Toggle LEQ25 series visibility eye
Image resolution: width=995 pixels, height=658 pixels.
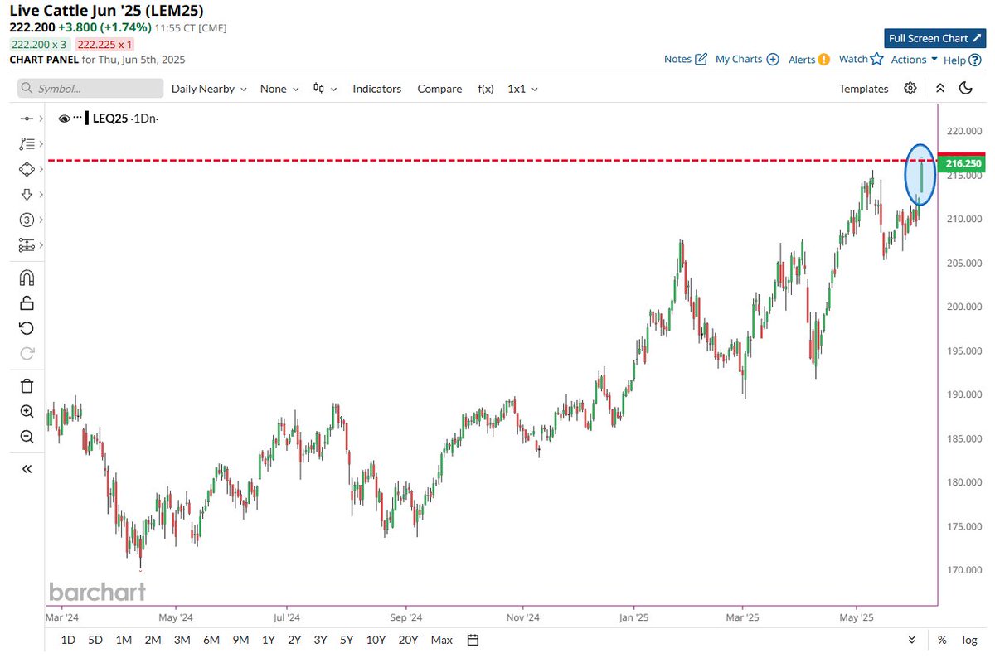coord(65,119)
